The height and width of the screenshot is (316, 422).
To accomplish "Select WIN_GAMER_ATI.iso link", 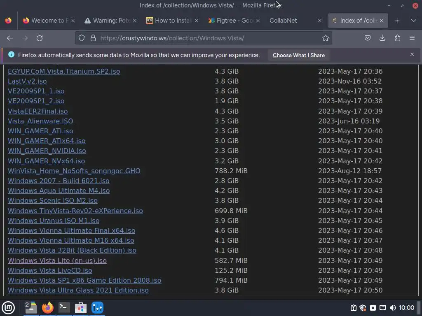I will (x=40, y=131).
